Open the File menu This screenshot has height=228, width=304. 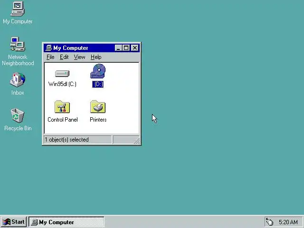[x=50, y=57]
